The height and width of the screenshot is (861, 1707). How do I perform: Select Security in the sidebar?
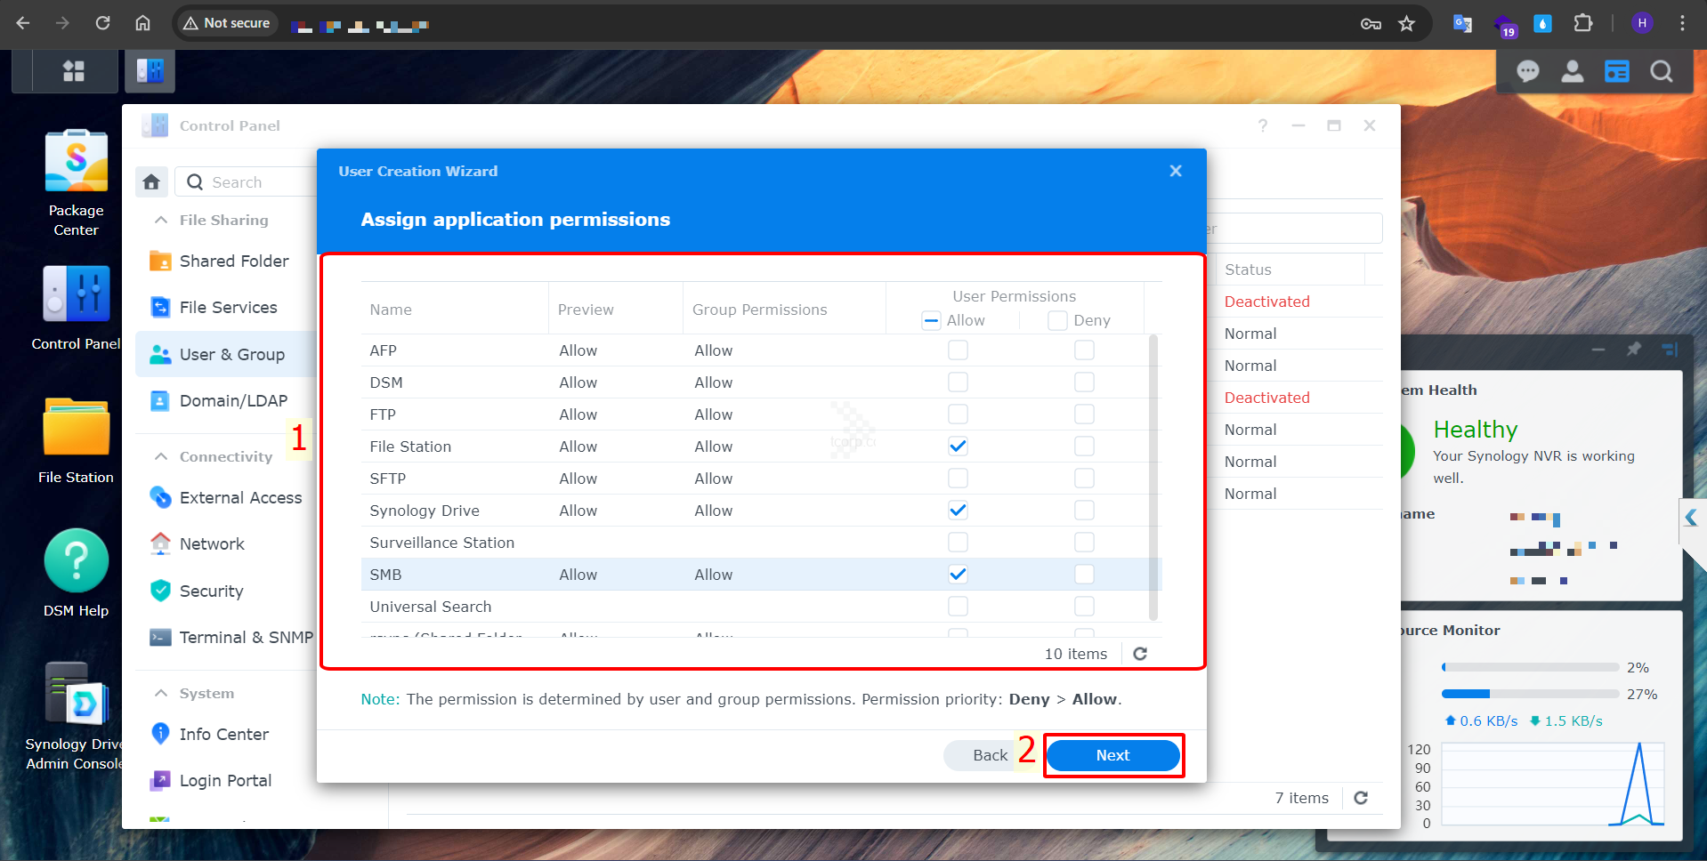(x=211, y=591)
